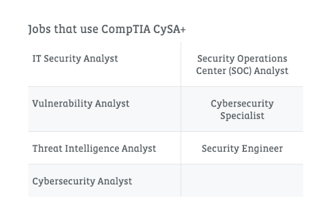The height and width of the screenshot is (208, 309).
Task: Click the word "Engineer" in the table
Action: coord(262,149)
